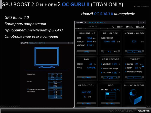This screenshot has height=113, width=151.
Task: Click the blue monitor preview image
Action: click(47, 58)
